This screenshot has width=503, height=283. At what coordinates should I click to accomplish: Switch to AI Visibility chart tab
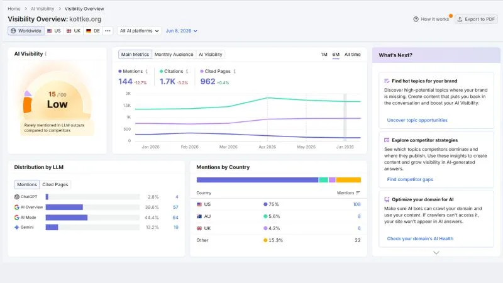pyautogui.click(x=210, y=55)
